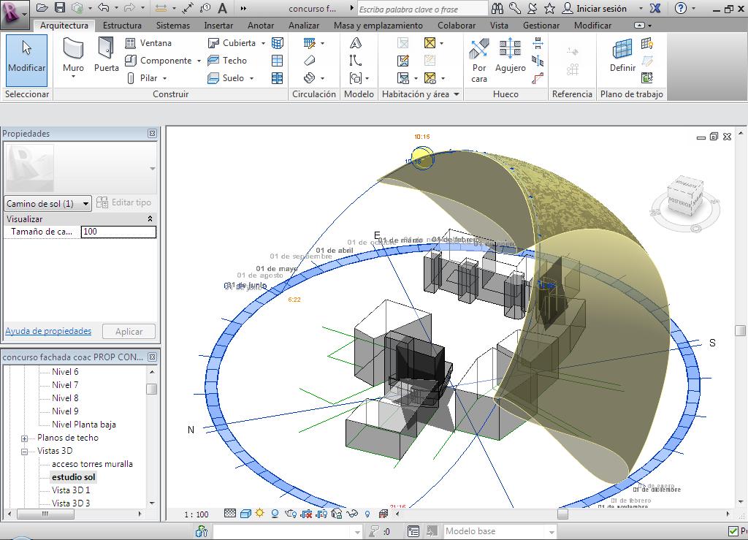Select the Agujero shaft tool
This screenshot has width=748, height=540.
click(510, 56)
